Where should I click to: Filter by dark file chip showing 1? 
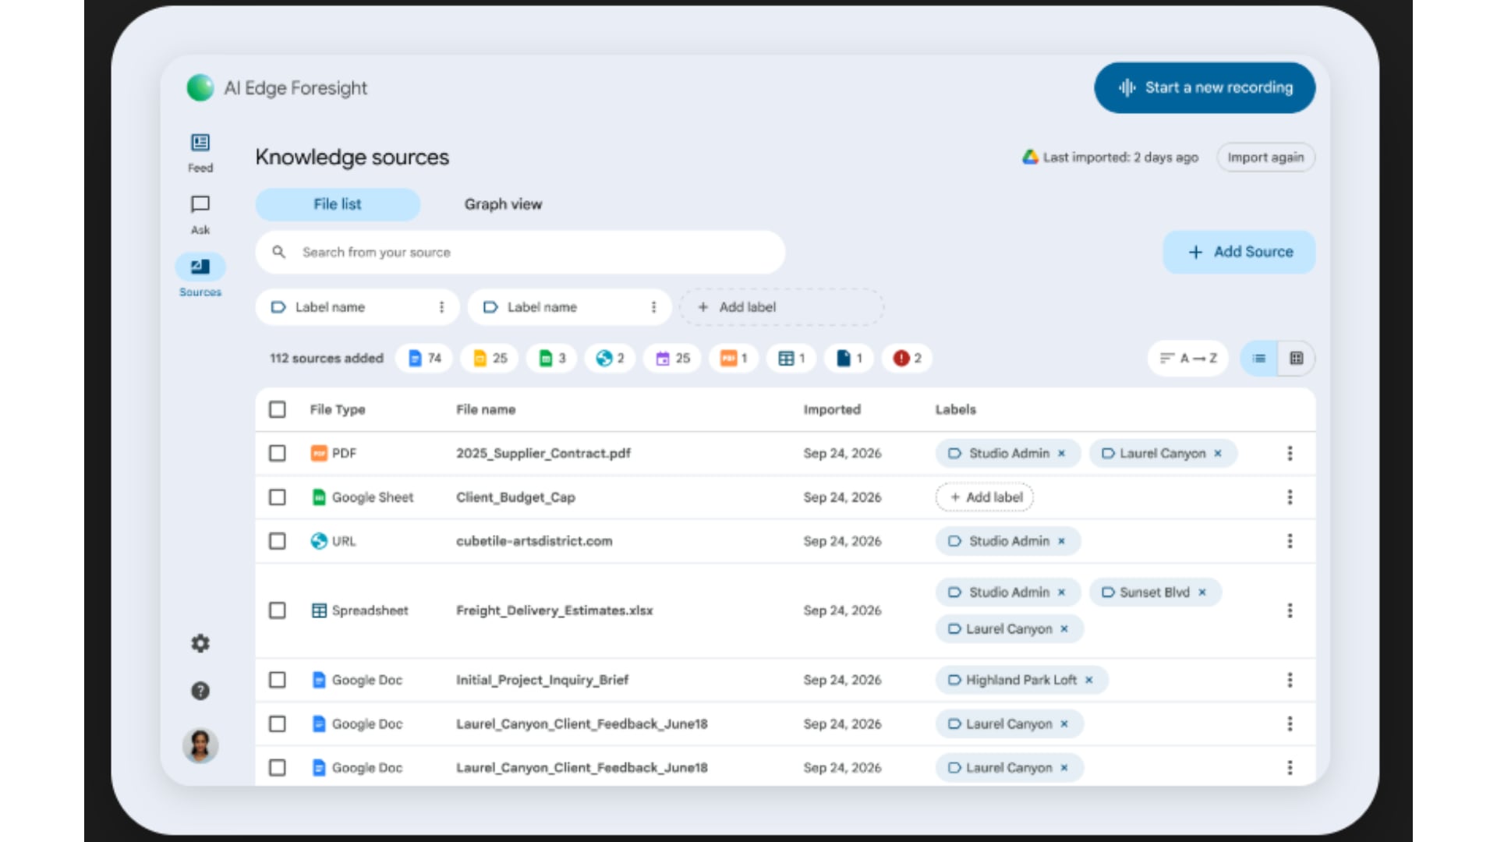[849, 358]
